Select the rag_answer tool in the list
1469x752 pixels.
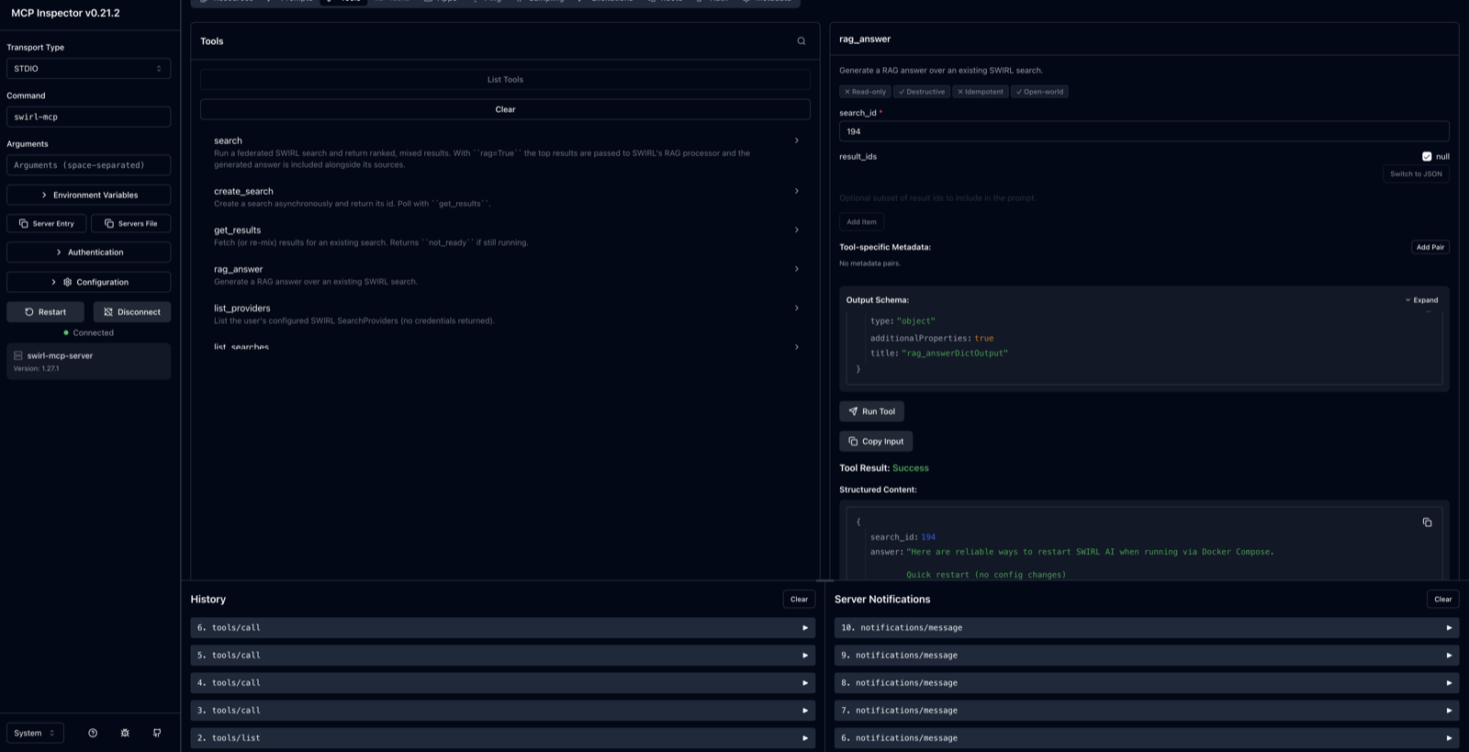(505, 275)
